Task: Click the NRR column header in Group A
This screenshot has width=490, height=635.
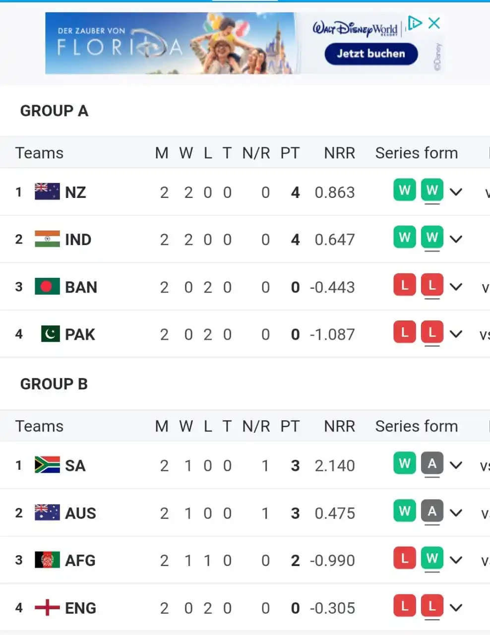Action: [x=340, y=153]
